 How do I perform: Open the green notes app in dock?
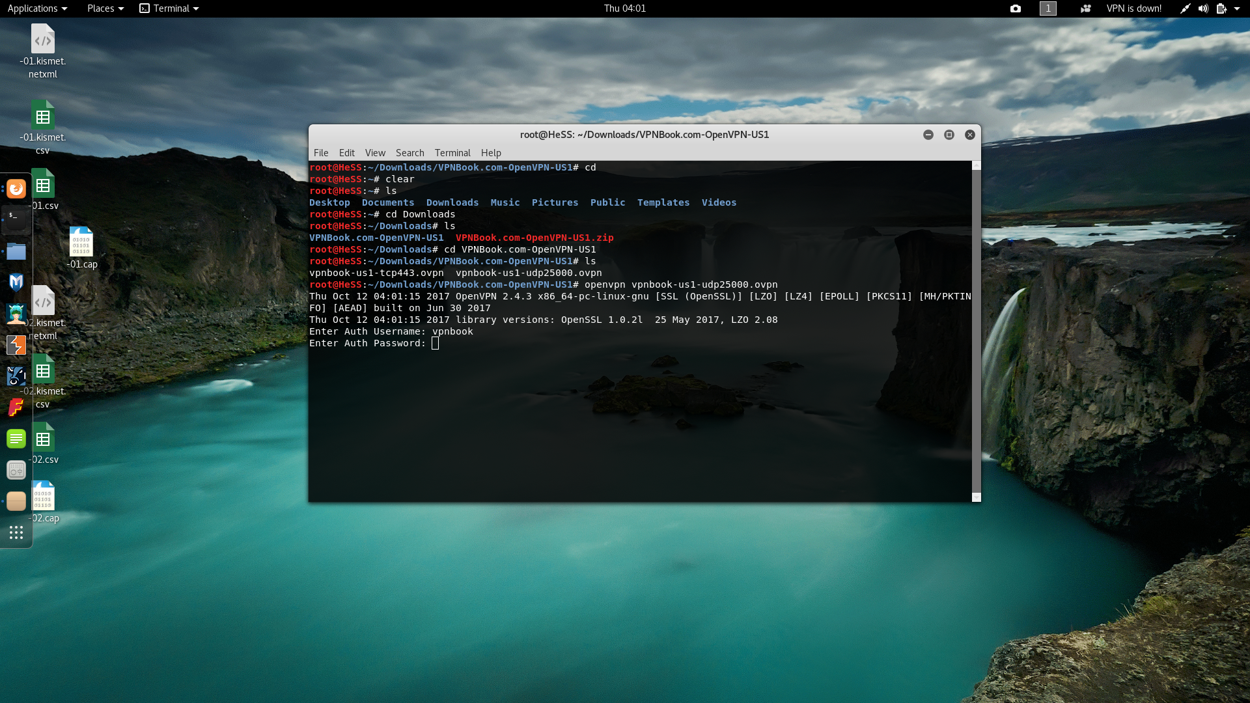16,439
